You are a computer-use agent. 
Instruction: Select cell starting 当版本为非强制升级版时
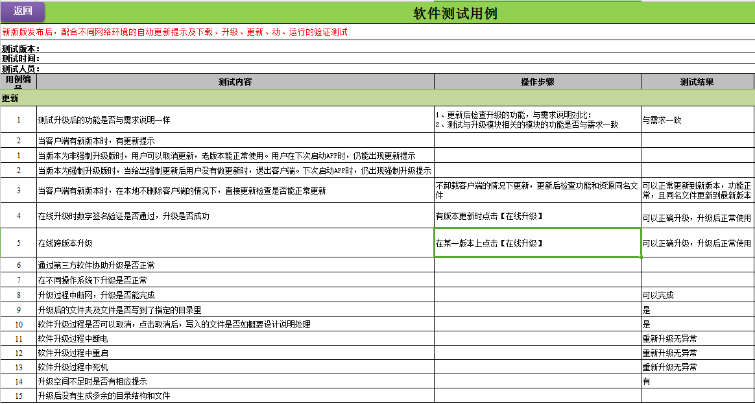pos(235,156)
